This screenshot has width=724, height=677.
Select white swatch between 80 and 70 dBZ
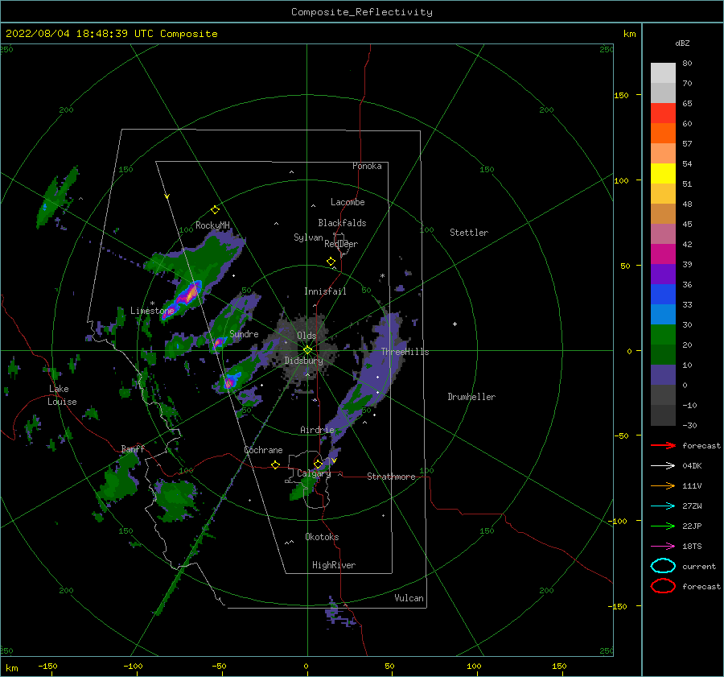(663, 73)
